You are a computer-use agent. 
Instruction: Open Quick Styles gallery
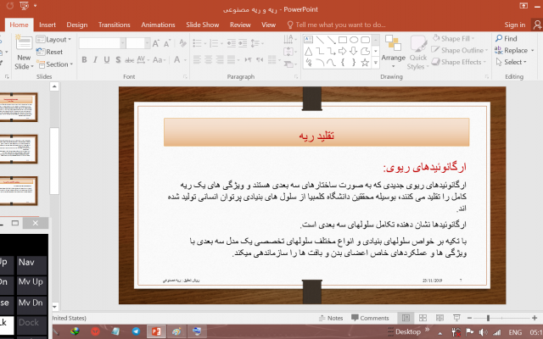point(418,53)
